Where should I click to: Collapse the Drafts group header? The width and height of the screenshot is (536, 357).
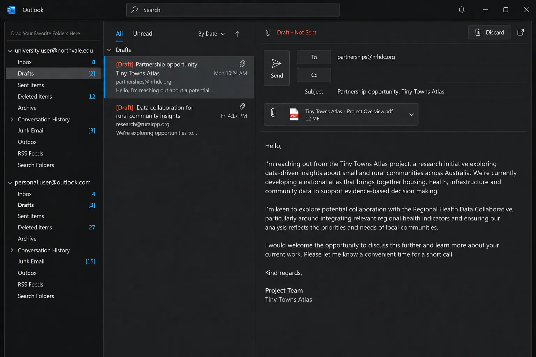pyautogui.click(x=109, y=50)
